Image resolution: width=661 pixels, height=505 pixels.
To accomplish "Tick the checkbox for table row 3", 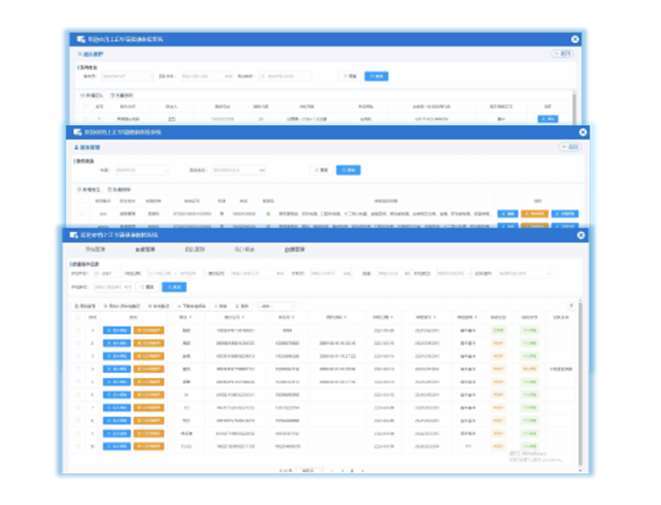I will (x=77, y=356).
